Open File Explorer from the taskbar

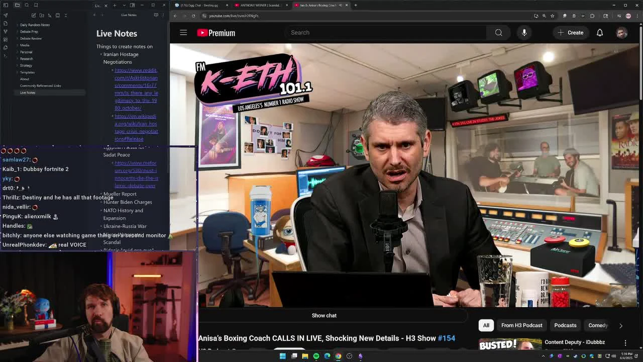click(305, 356)
